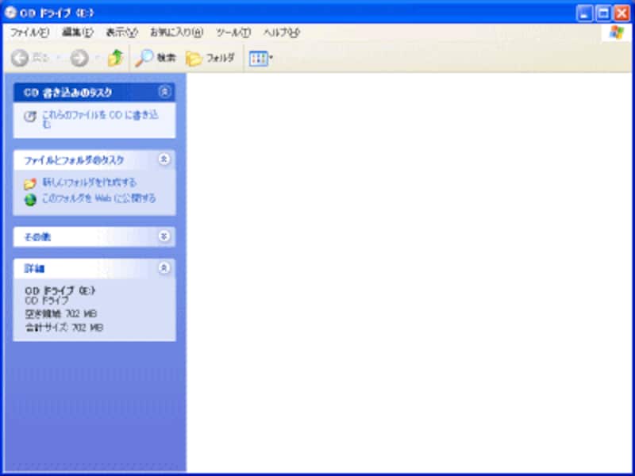Click the globe icon beside "このフォルダを Web に公開する"
The image size is (635, 476).
[30, 200]
